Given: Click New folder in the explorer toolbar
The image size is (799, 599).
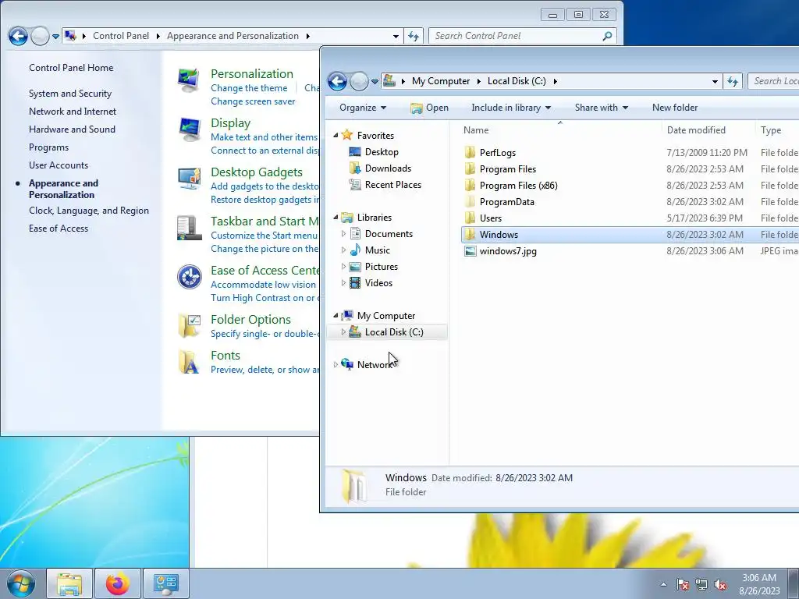Looking at the screenshot, I should pos(675,108).
